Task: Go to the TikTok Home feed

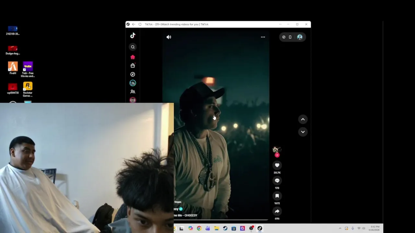Action: point(133,57)
